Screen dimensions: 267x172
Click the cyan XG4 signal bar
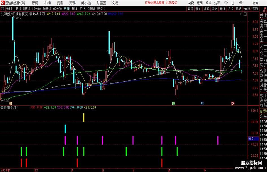(65, 129)
